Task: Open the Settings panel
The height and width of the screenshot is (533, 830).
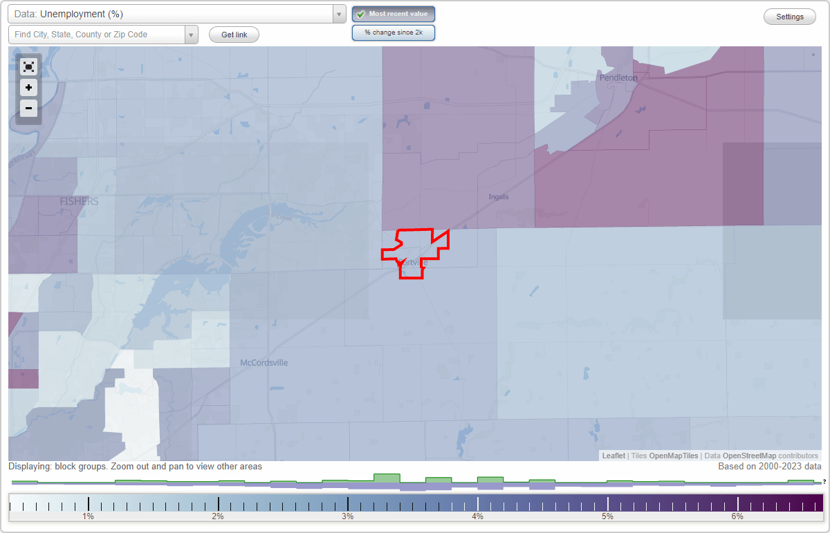Action: click(789, 17)
